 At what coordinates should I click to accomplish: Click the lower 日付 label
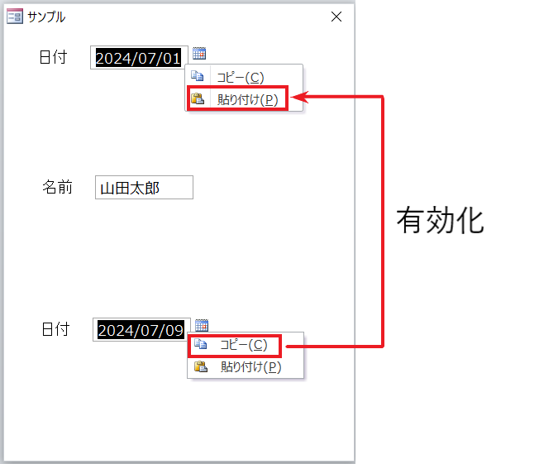(55, 329)
